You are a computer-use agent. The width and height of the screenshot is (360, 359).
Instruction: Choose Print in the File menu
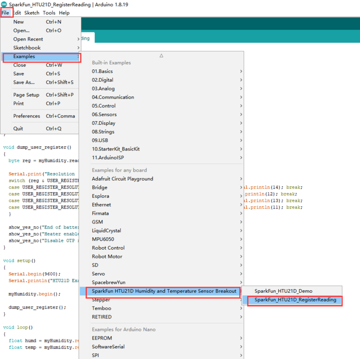41,104
